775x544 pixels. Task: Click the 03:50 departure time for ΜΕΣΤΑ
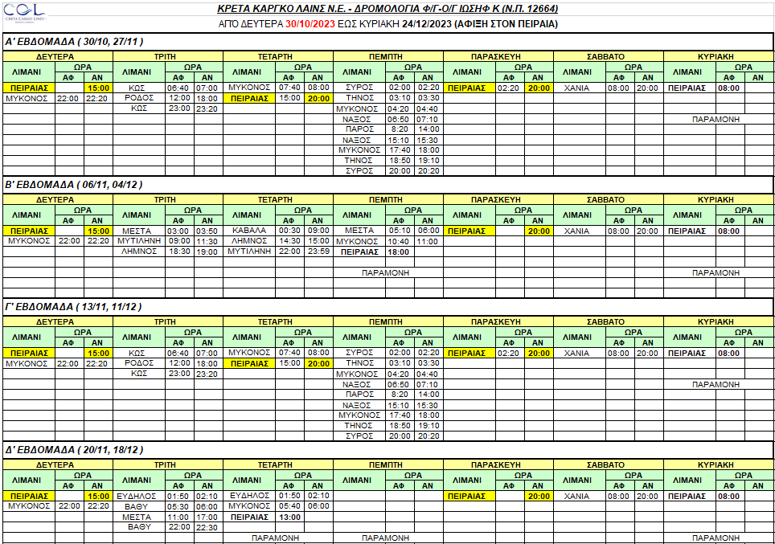coord(207,231)
